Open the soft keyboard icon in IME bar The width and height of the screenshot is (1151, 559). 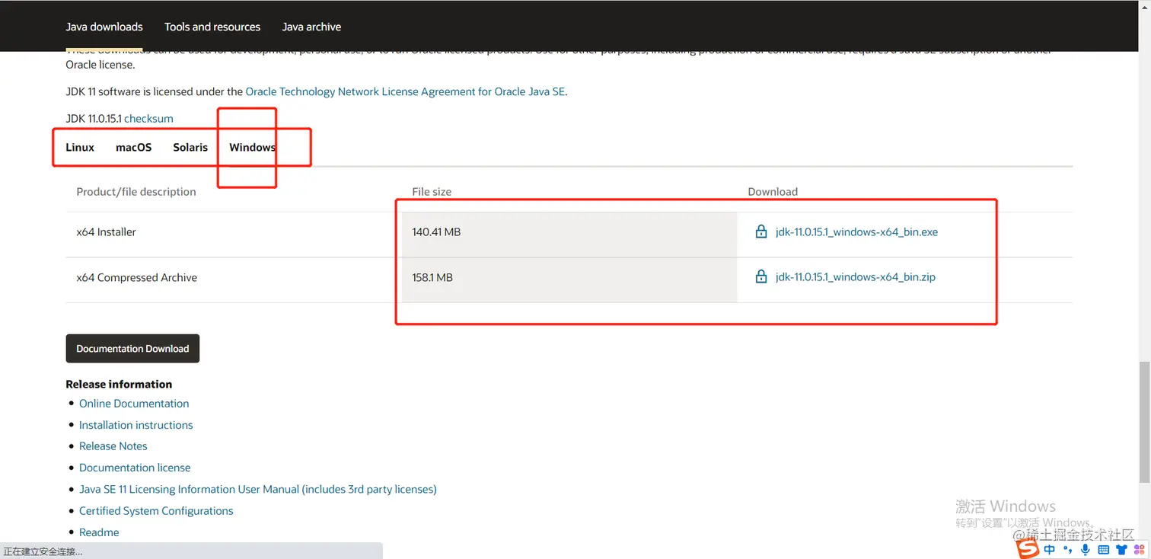pyautogui.click(x=1103, y=549)
